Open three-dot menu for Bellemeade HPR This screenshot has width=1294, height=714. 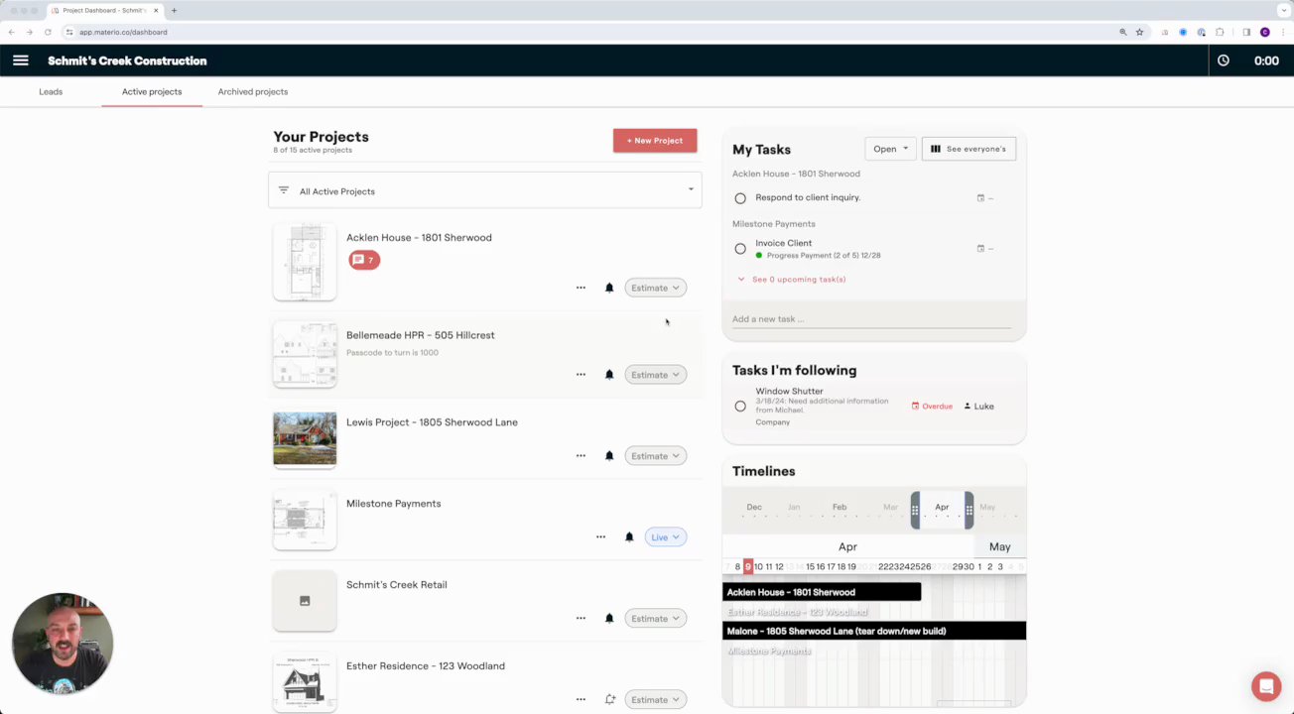click(581, 375)
